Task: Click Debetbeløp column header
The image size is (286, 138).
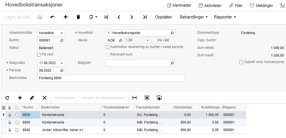Action: 179,107
